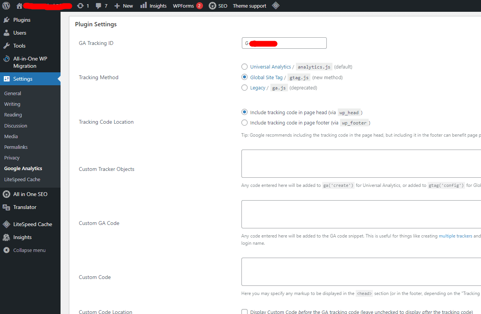Image resolution: width=481 pixels, height=314 pixels.
Task: Open the updates icon showing 1
Action: [x=80, y=6]
